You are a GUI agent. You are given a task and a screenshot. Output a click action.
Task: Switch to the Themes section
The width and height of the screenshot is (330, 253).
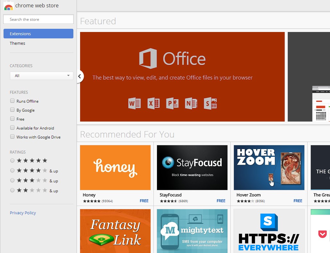[x=18, y=43]
